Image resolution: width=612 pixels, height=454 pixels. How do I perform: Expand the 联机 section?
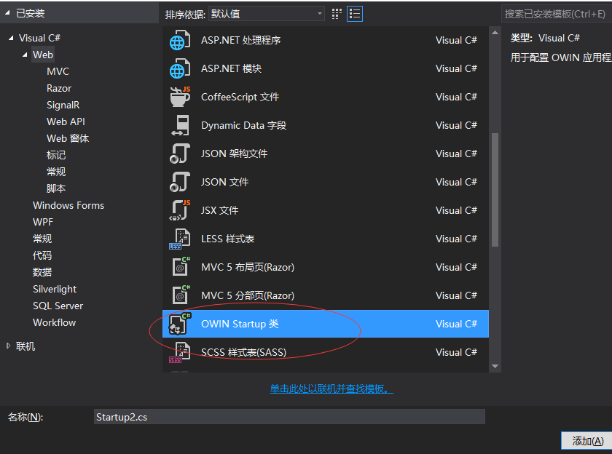[x=9, y=346]
